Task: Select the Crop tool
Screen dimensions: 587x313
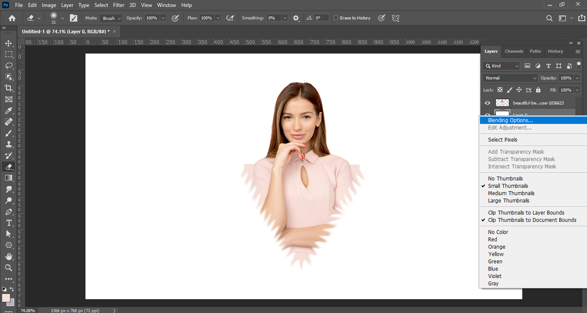Action: coord(8,88)
